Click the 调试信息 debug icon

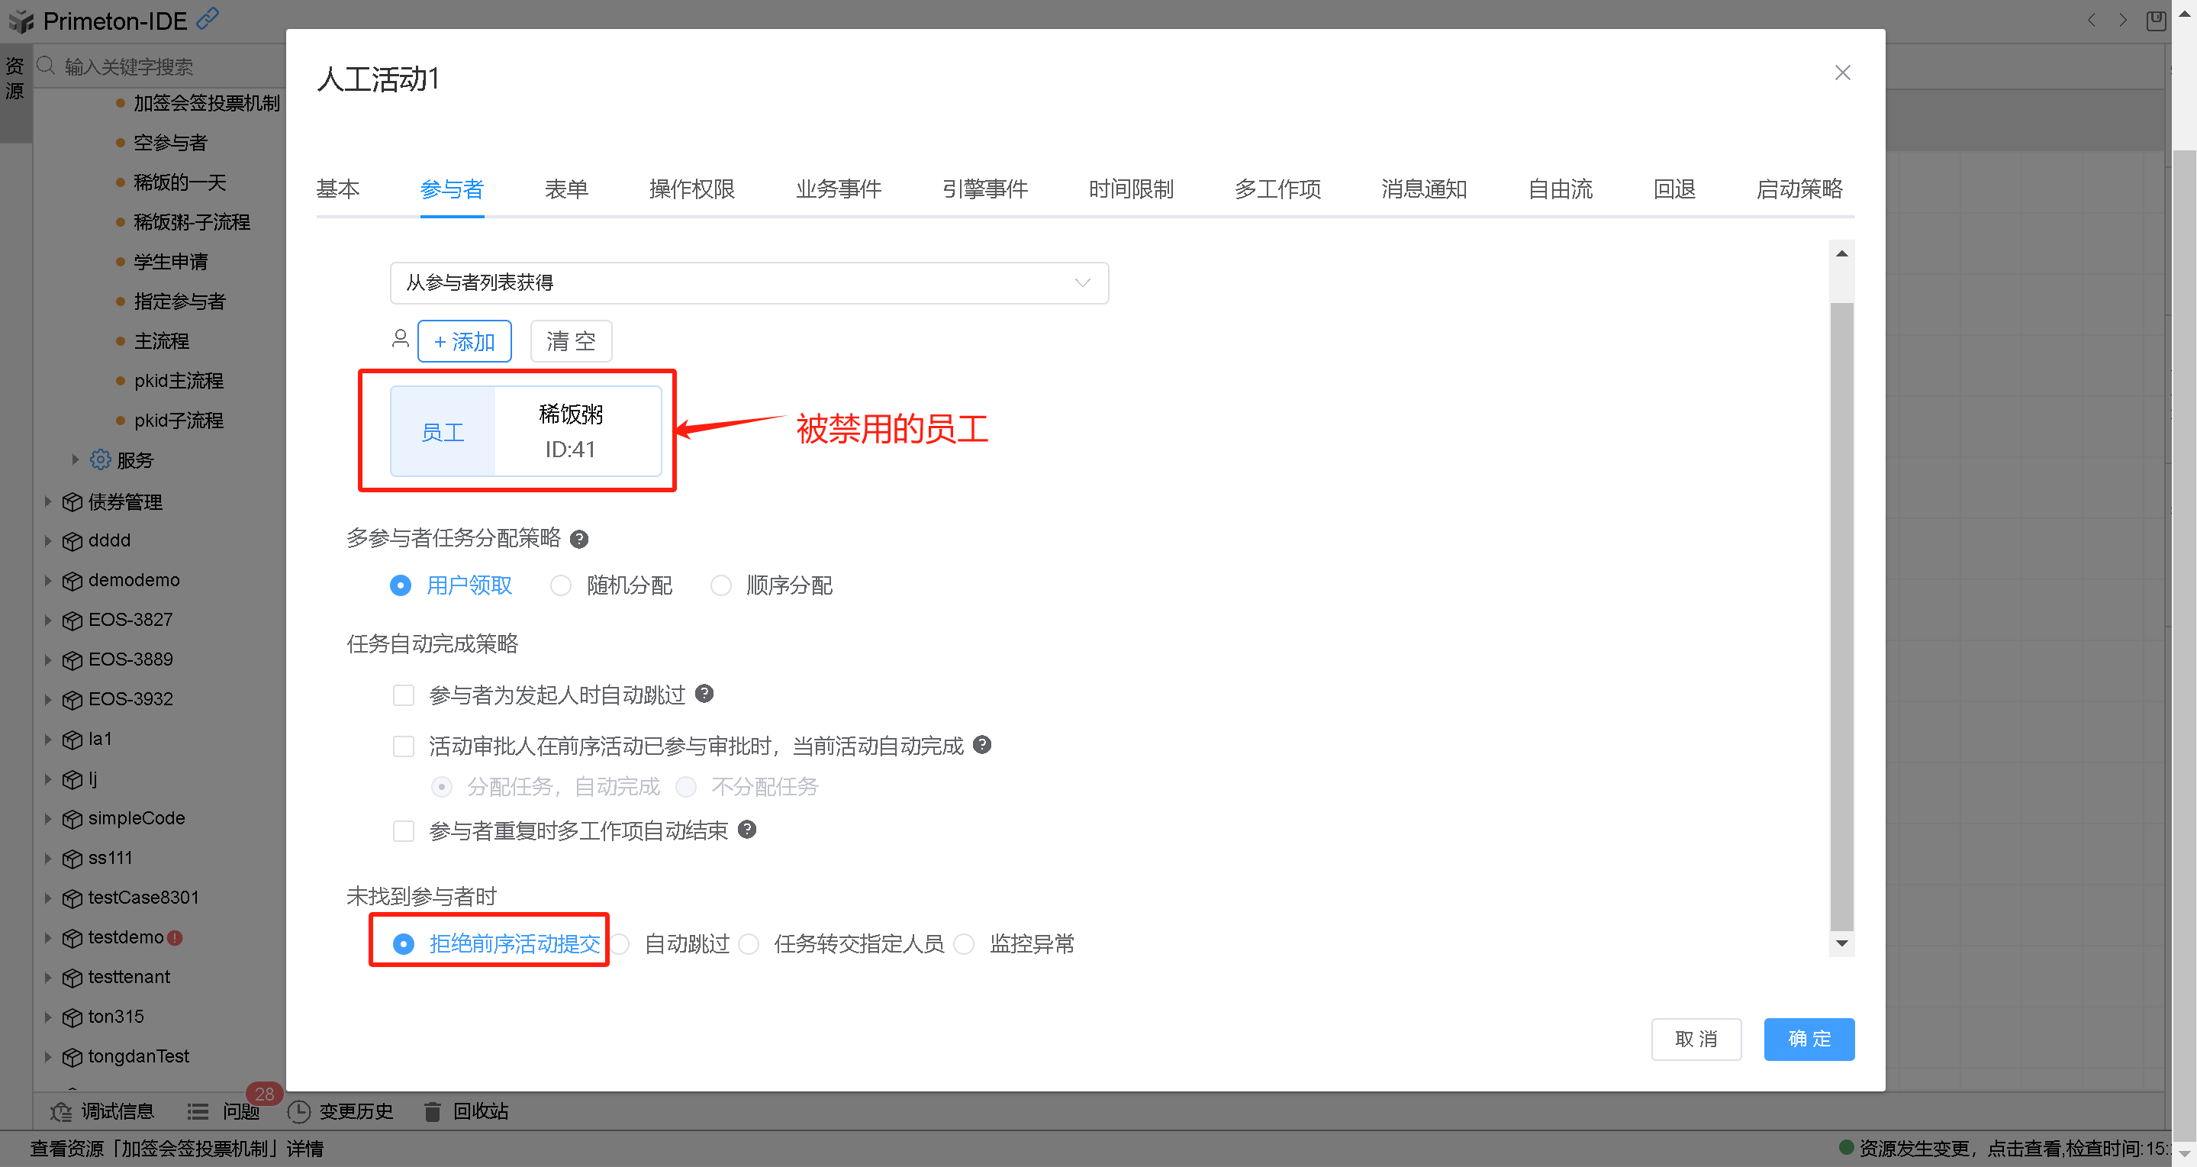(x=61, y=1111)
